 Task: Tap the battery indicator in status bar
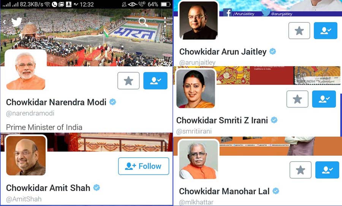(166, 4)
